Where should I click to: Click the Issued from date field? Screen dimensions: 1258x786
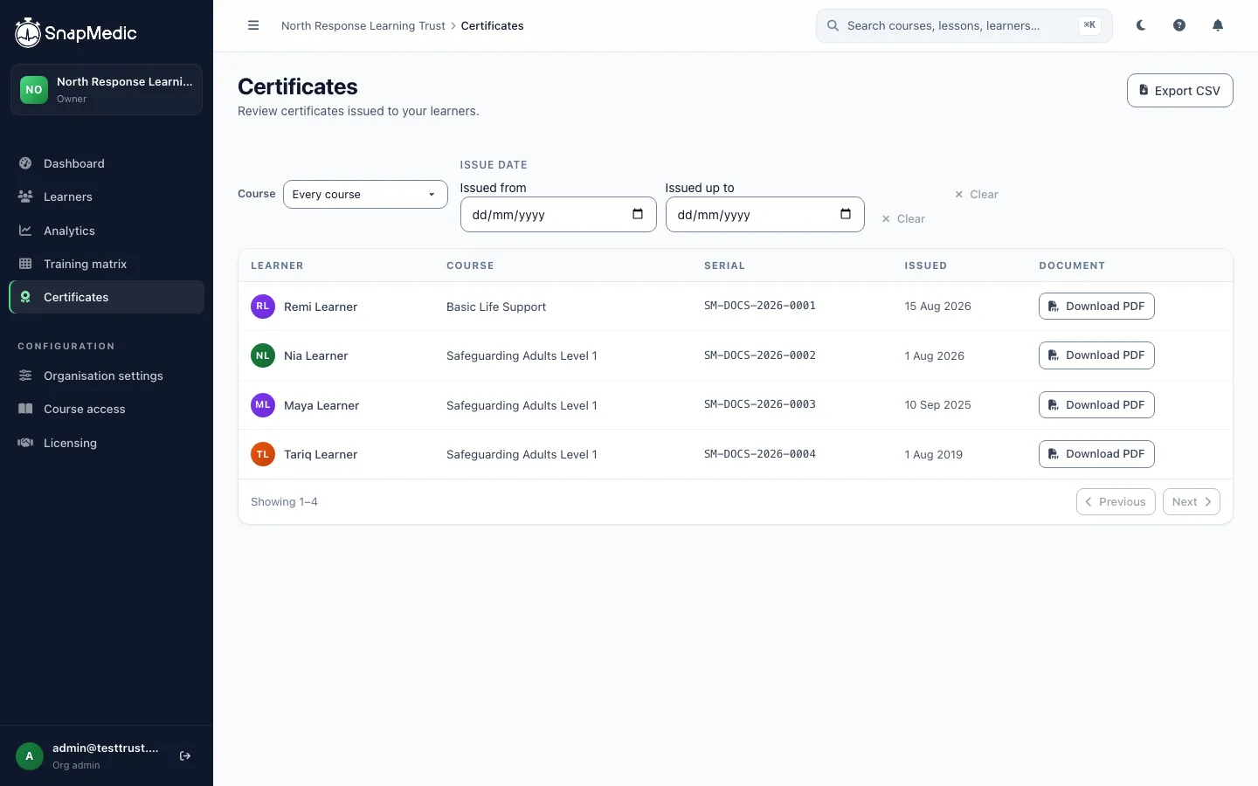[558, 214]
